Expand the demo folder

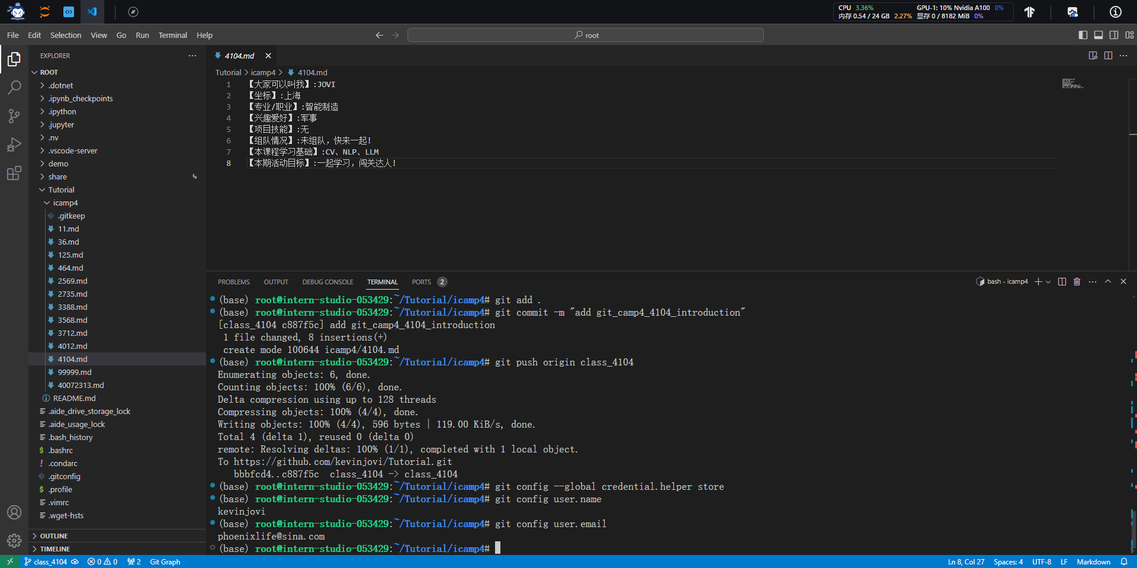click(117, 163)
